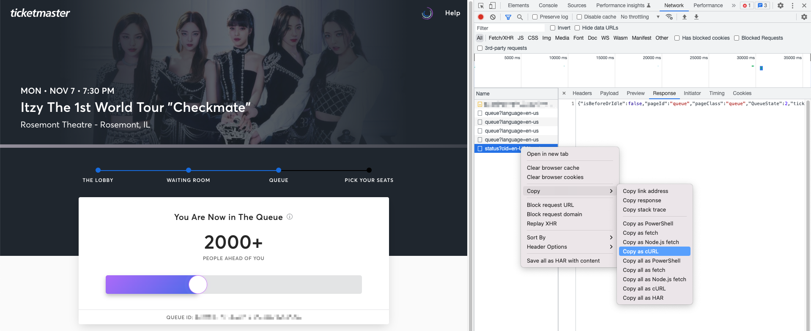Image resolution: width=811 pixels, height=331 pixels.
Task: Expand the Sort By submenu
Action: tap(570, 238)
